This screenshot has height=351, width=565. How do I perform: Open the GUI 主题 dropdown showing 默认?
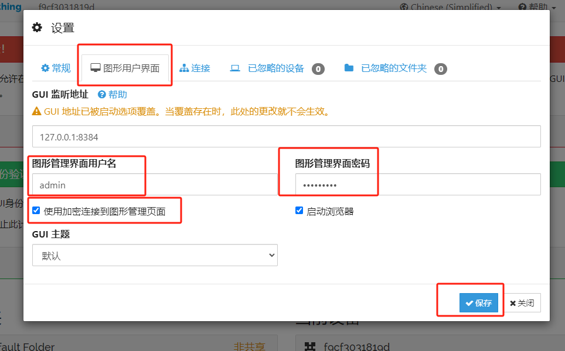(x=155, y=255)
